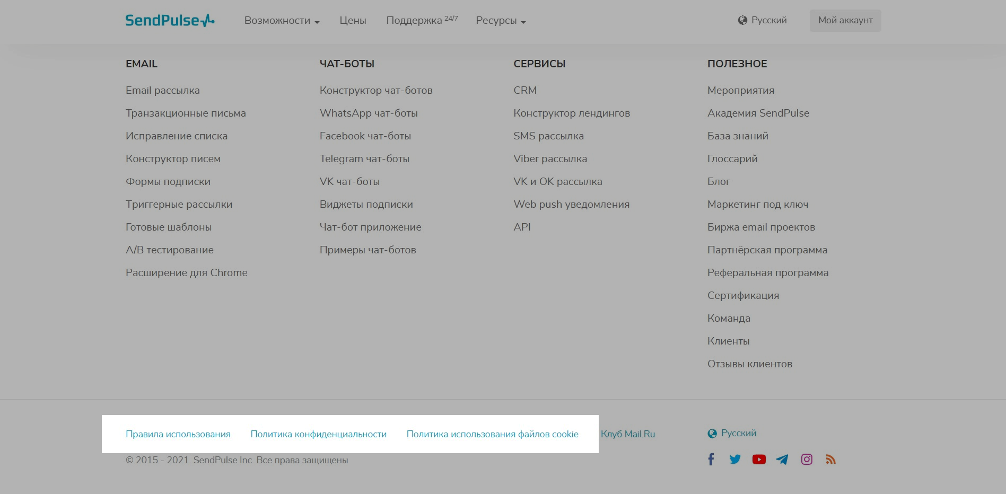Open Facebook чат-боты link
The height and width of the screenshot is (494, 1006).
pos(365,136)
